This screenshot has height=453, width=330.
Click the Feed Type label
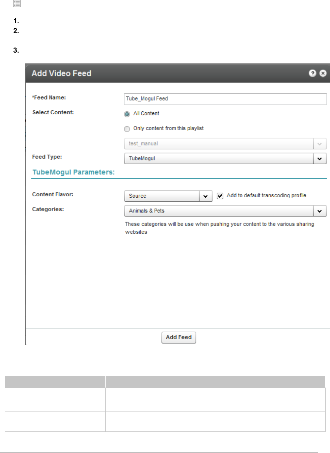47,157
